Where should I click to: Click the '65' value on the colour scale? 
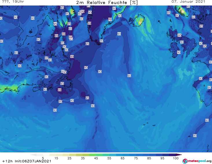click(x=123, y=158)
